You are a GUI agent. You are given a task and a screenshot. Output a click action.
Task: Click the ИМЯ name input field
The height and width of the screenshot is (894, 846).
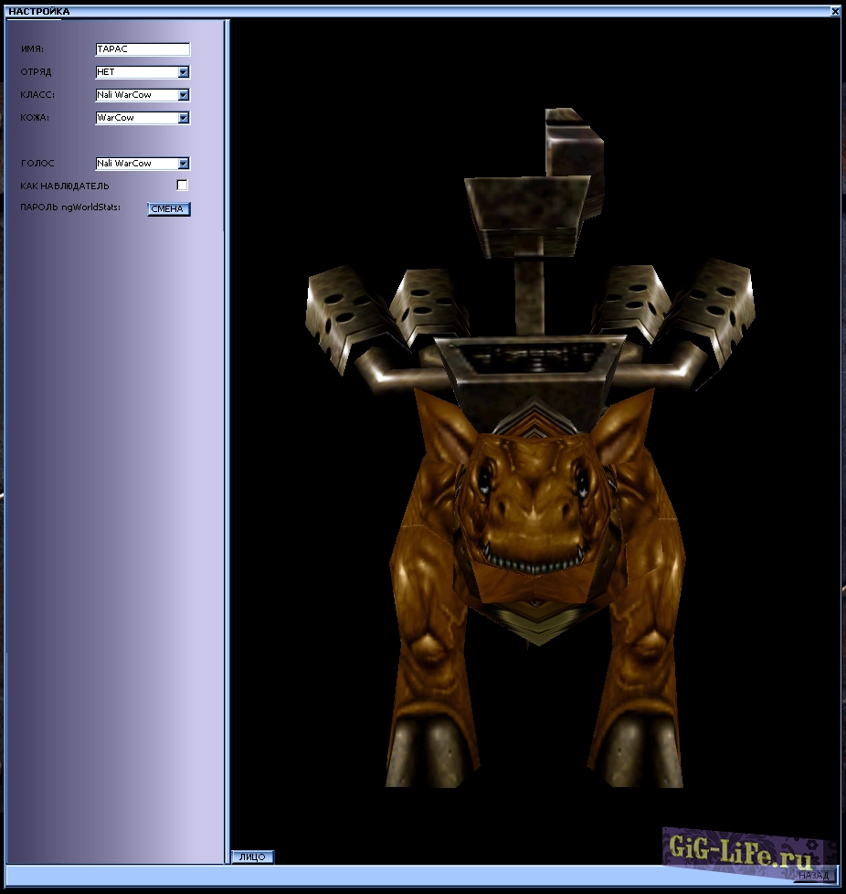(142, 49)
